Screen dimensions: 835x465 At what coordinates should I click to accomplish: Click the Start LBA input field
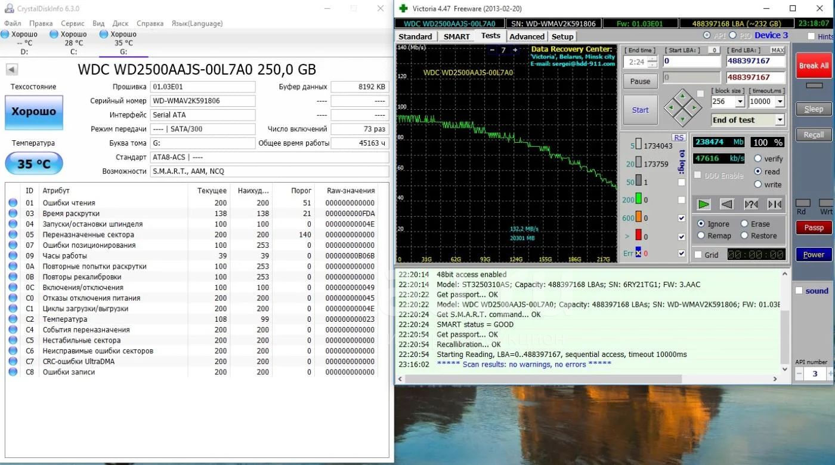coord(691,61)
